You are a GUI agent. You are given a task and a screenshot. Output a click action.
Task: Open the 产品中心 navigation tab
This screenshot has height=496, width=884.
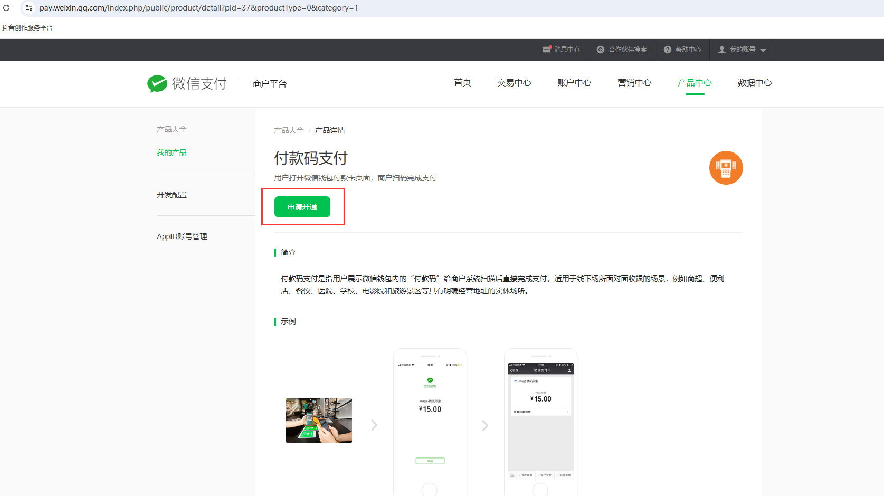pyautogui.click(x=695, y=83)
